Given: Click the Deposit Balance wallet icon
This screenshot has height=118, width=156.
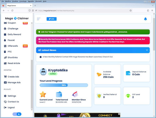Looking at the screenshot, I should [x=128, y=73].
